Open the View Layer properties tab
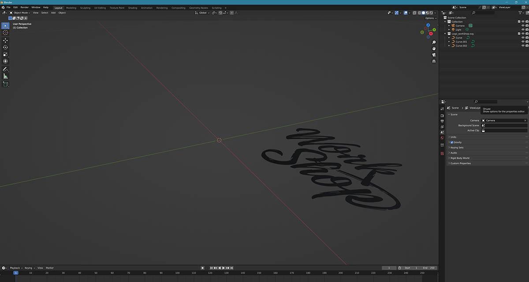The height and width of the screenshot is (282, 529). (x=442, y=126)
